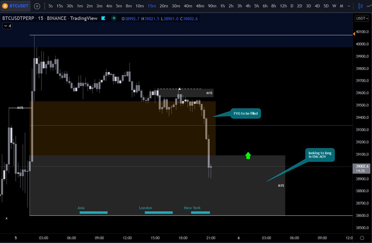Click the Bitcoin logo icon
The height and width of the screenshot is (243, 372).
point(5,6)
